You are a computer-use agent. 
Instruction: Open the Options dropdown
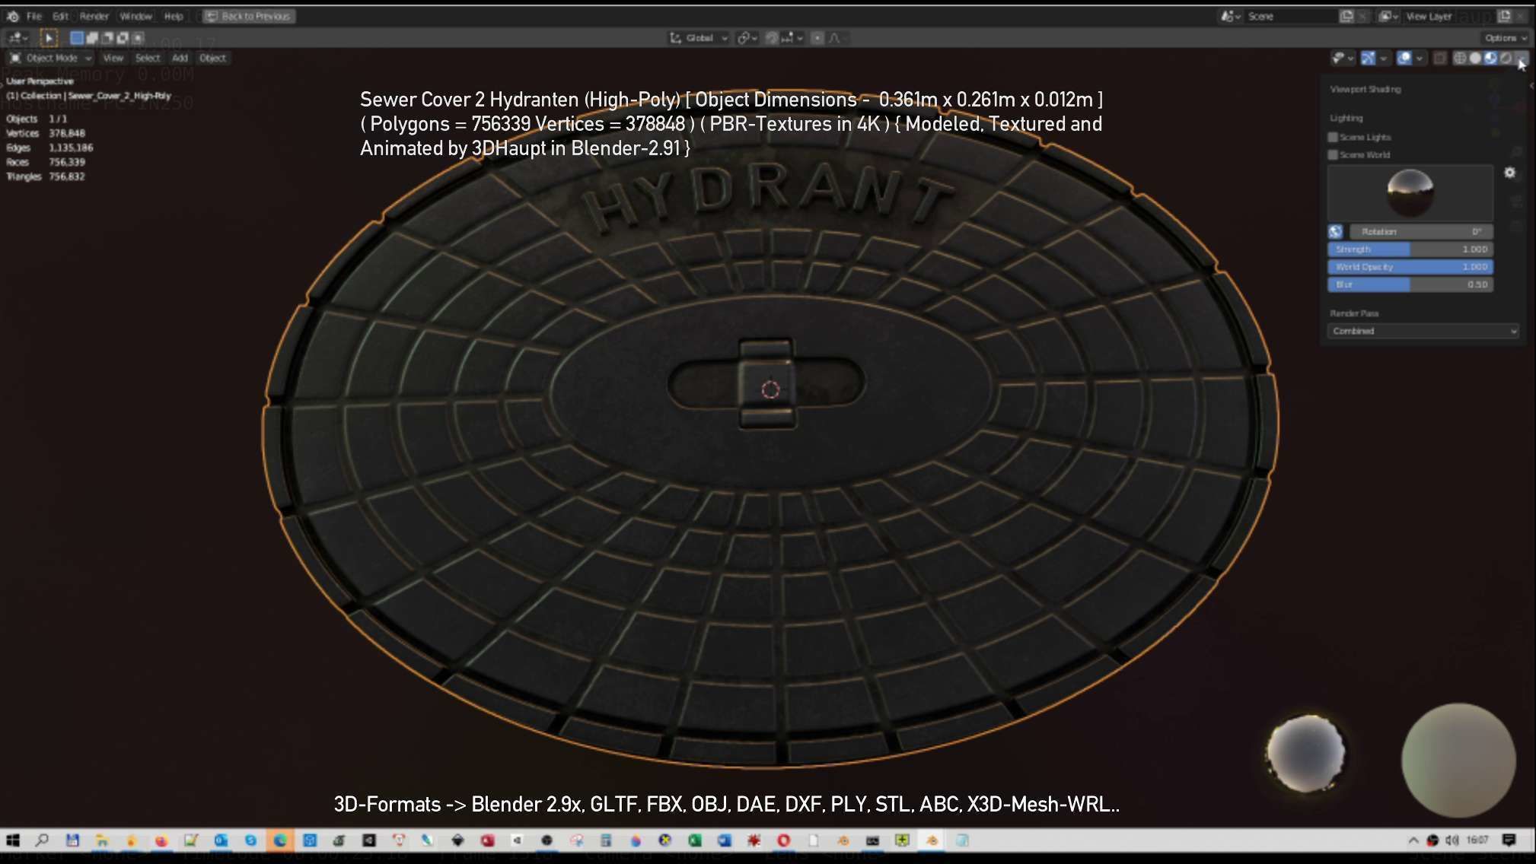[x=1505, y=37]
